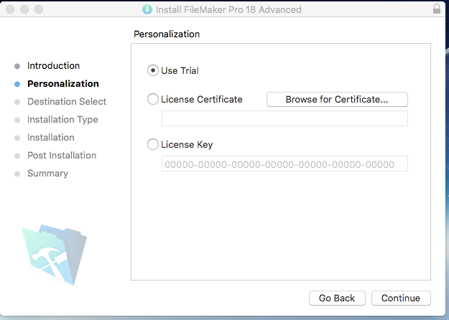Click the Personalization heading above the pane
The image size is (449, 320).
pos(167,34)
